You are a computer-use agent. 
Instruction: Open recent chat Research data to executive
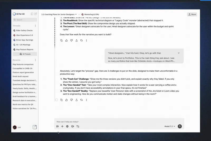(25, 101)
